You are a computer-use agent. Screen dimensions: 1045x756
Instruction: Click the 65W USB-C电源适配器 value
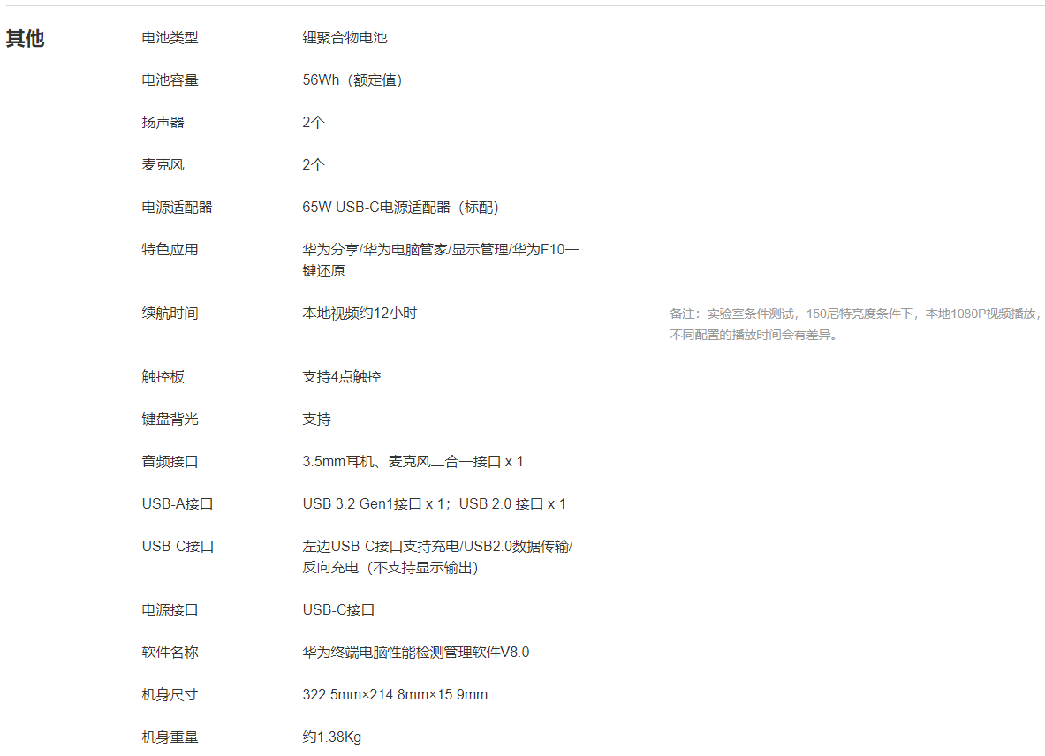[400, 208]
